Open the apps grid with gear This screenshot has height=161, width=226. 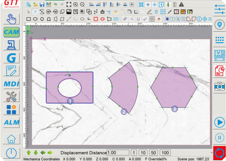(11, 109)
